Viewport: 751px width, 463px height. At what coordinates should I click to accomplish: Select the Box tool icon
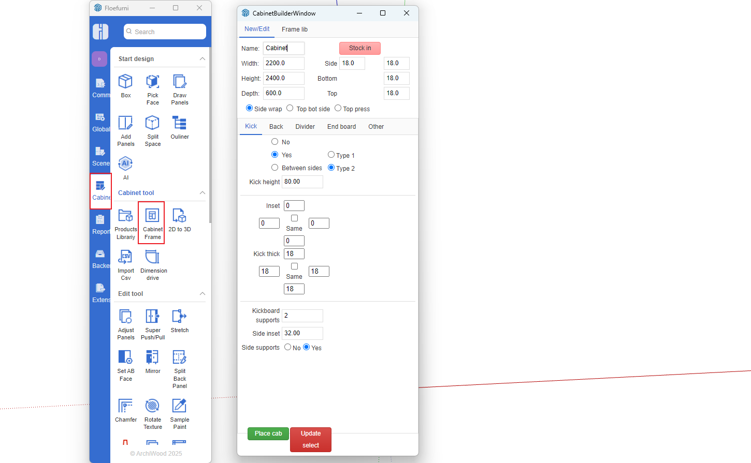click(125, 82)
